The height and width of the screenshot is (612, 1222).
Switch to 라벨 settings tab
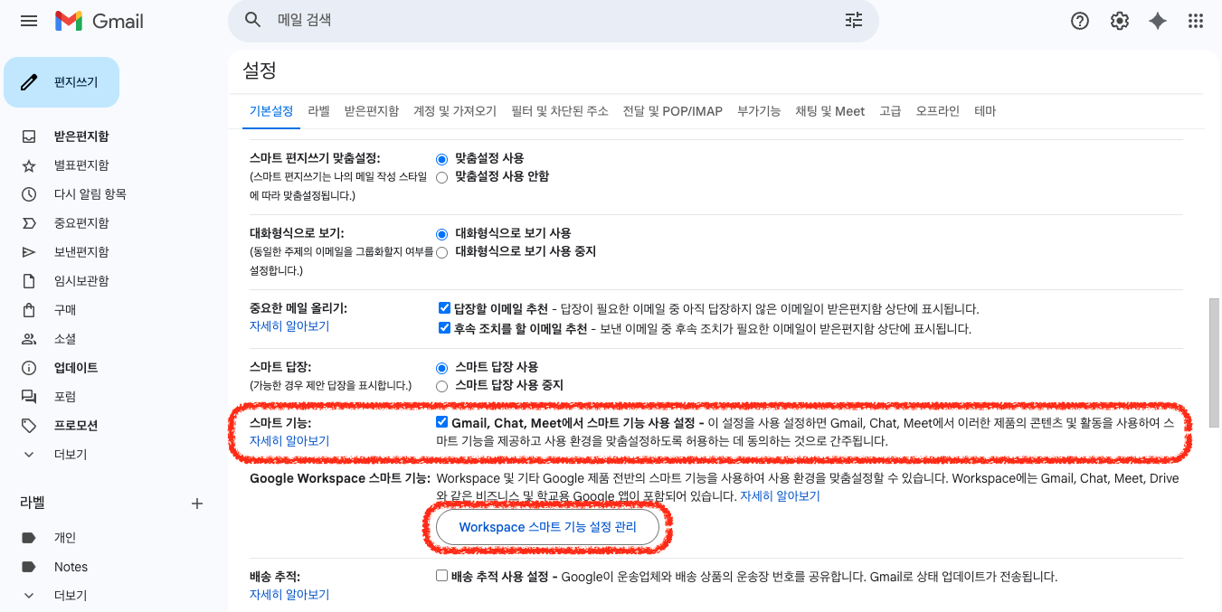(x=318, y=111)
